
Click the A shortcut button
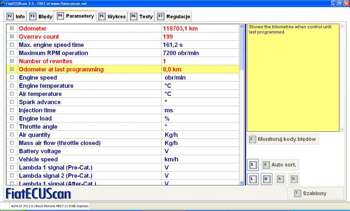point(280,179)
